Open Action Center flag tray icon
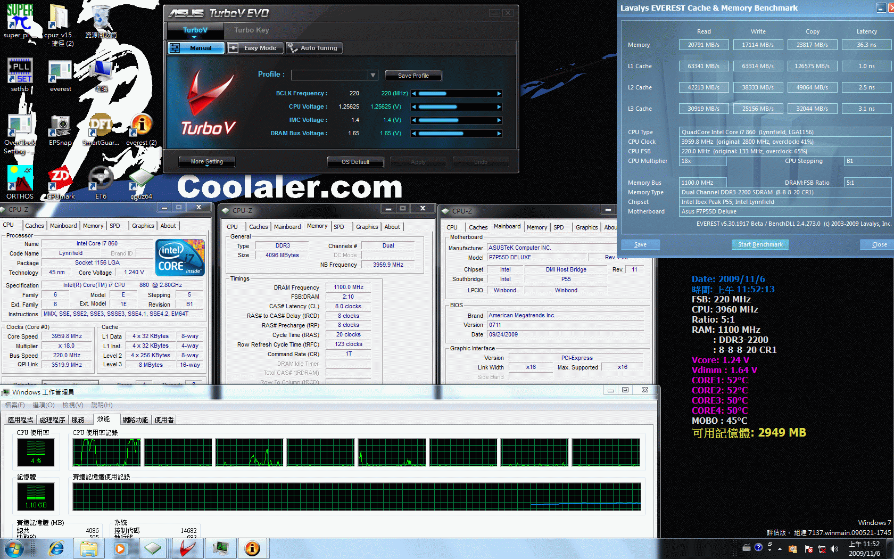 point(808,549)
